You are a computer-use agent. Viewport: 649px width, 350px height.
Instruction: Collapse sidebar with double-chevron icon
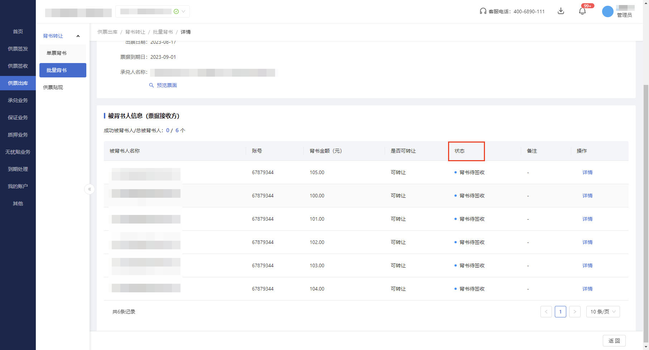tap(90, 189)
